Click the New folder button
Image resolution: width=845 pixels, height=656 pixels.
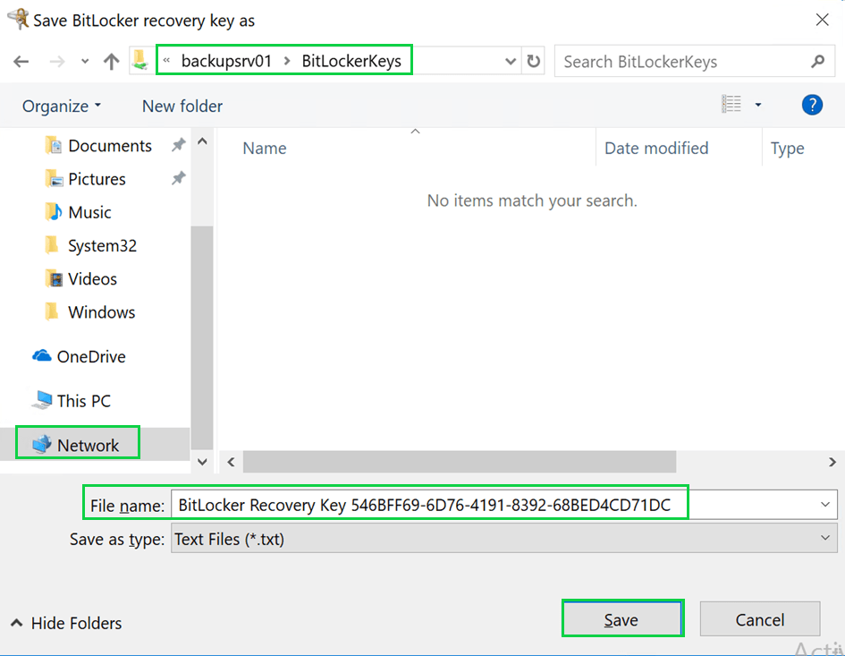point(182,106)
